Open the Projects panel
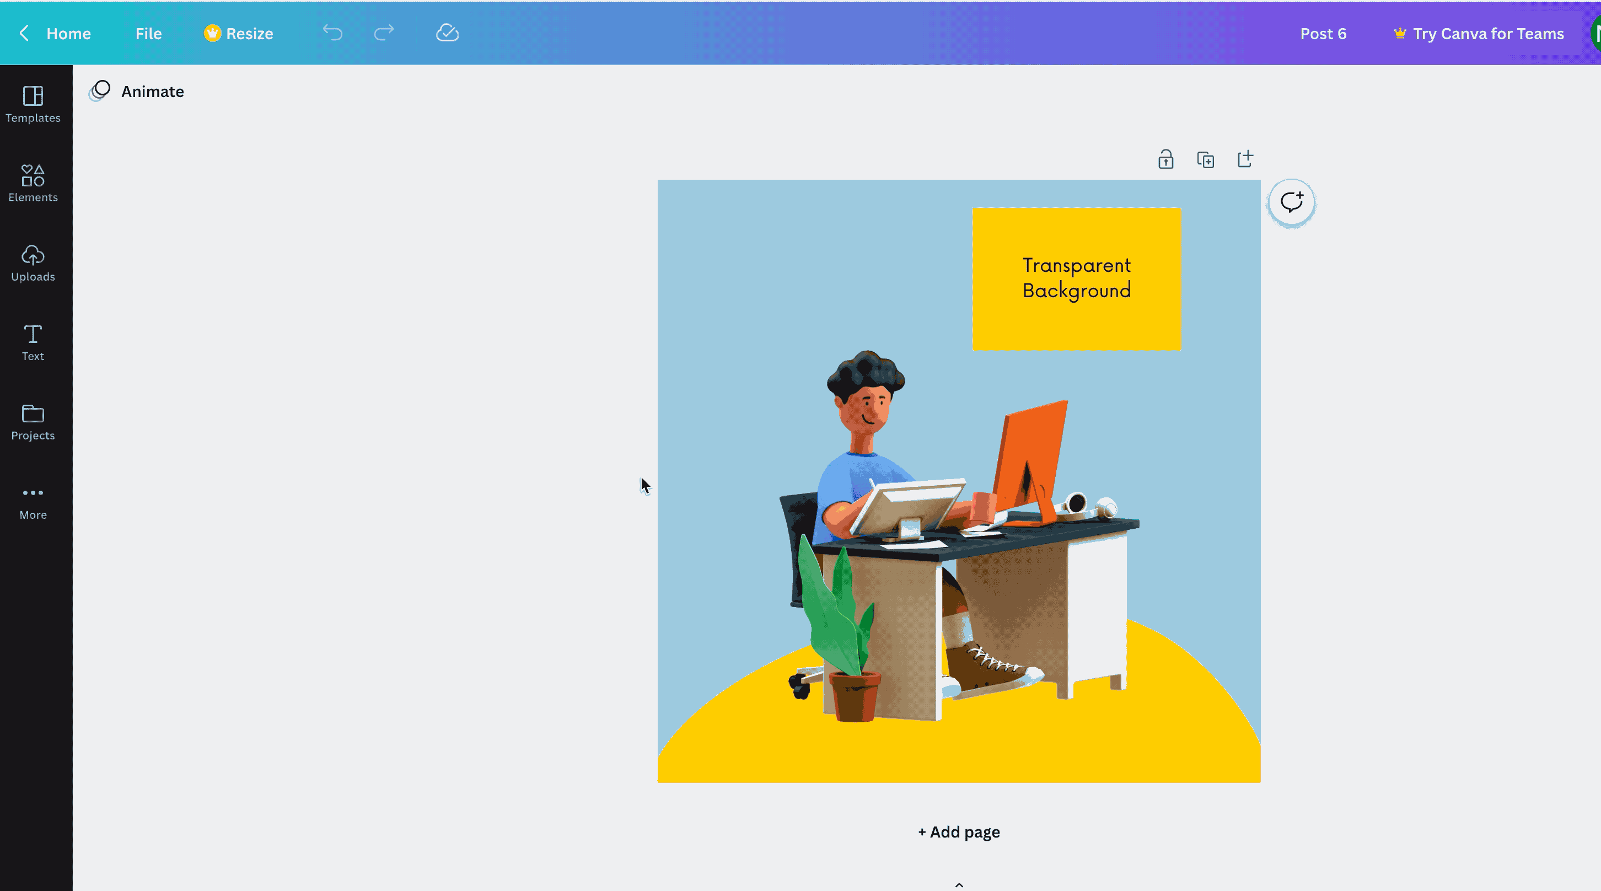 click(x=33, y=421)
